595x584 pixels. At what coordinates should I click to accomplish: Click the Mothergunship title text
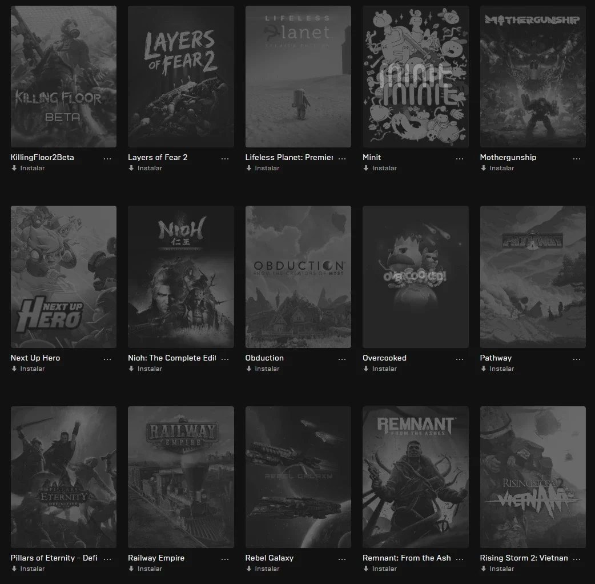click(x=508, y=157)
